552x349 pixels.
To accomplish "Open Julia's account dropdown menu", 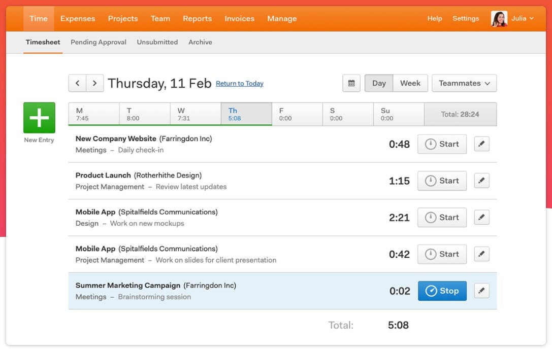I will pyautogui.click(x=523, y=19).
